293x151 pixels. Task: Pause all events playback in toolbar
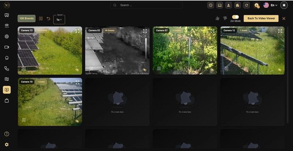coord(41,19)
